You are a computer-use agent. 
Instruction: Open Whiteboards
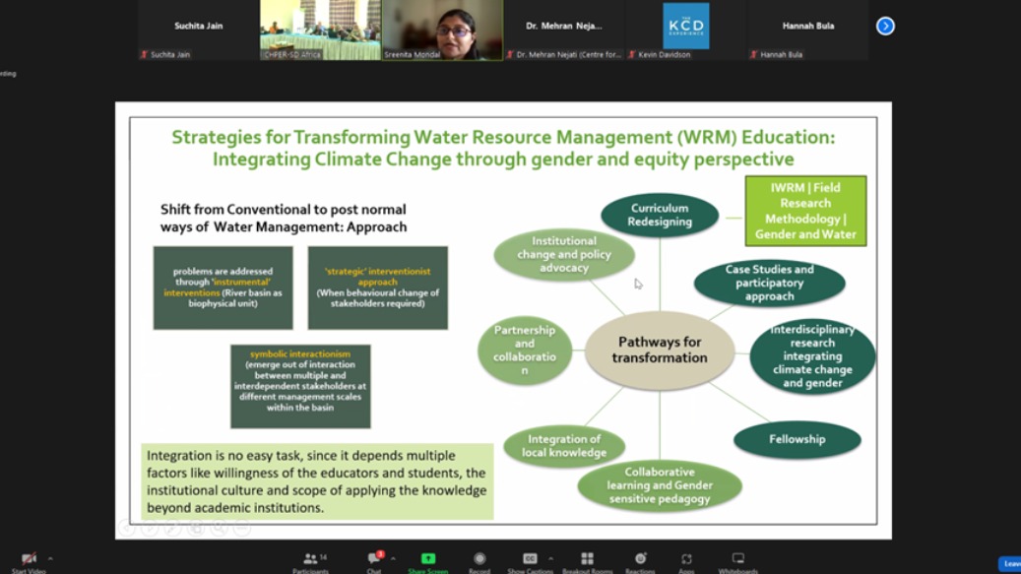[x=737, y=559]
